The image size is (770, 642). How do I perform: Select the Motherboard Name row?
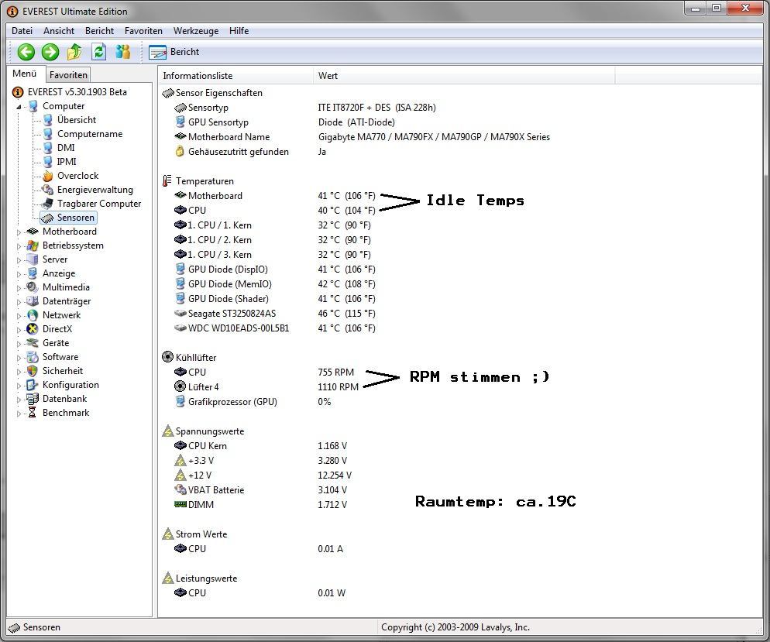[362, 137]
